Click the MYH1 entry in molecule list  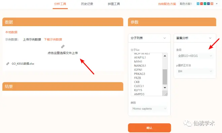click(x=138, y=62)
